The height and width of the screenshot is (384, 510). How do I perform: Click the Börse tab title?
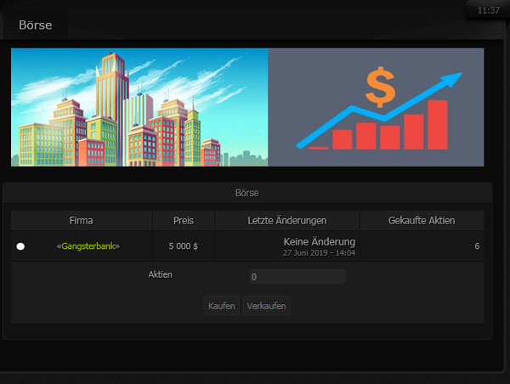(x=36, y=25)
